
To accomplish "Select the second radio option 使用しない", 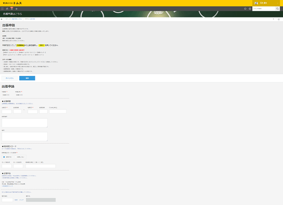I will (x=19, y=157).
